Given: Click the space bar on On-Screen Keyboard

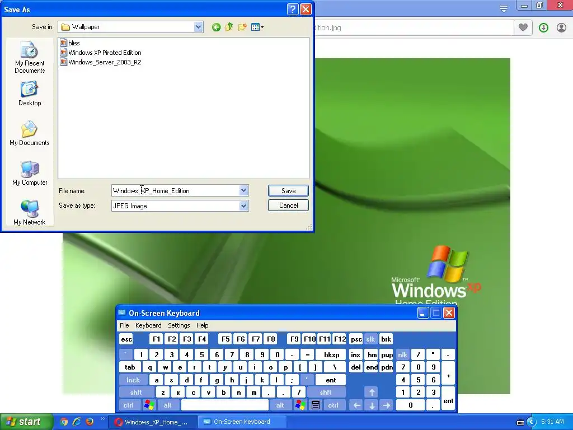Looking at the screenshot, I should pos(225,405).
